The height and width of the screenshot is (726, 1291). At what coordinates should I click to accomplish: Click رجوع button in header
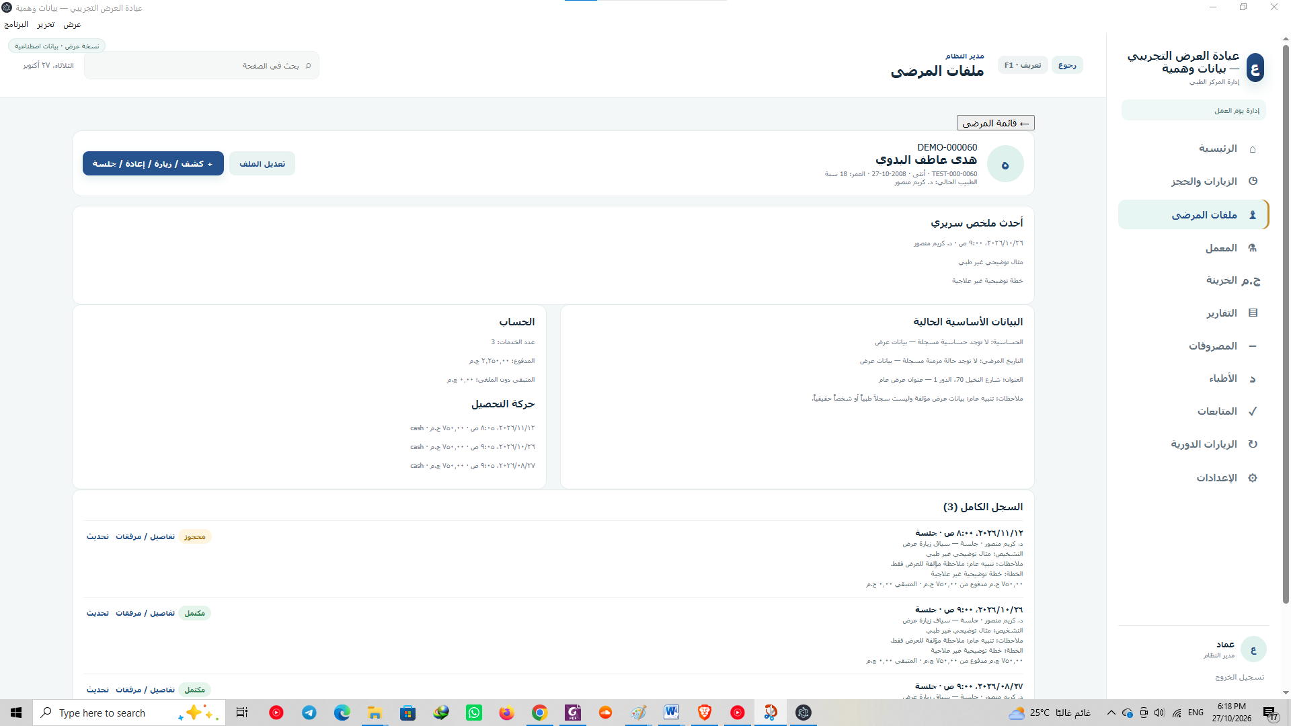(x=1067, y=65)
